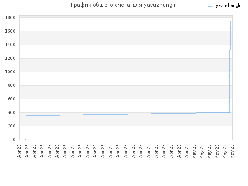Click the last May.23 x-axis label
248x186 pixels.
(x=232, y=152)
